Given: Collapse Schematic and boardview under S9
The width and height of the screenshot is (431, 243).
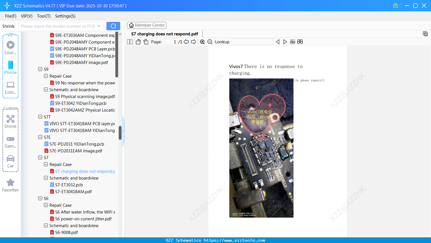Looking at the screenshot, I should click(x=46, y=89).
